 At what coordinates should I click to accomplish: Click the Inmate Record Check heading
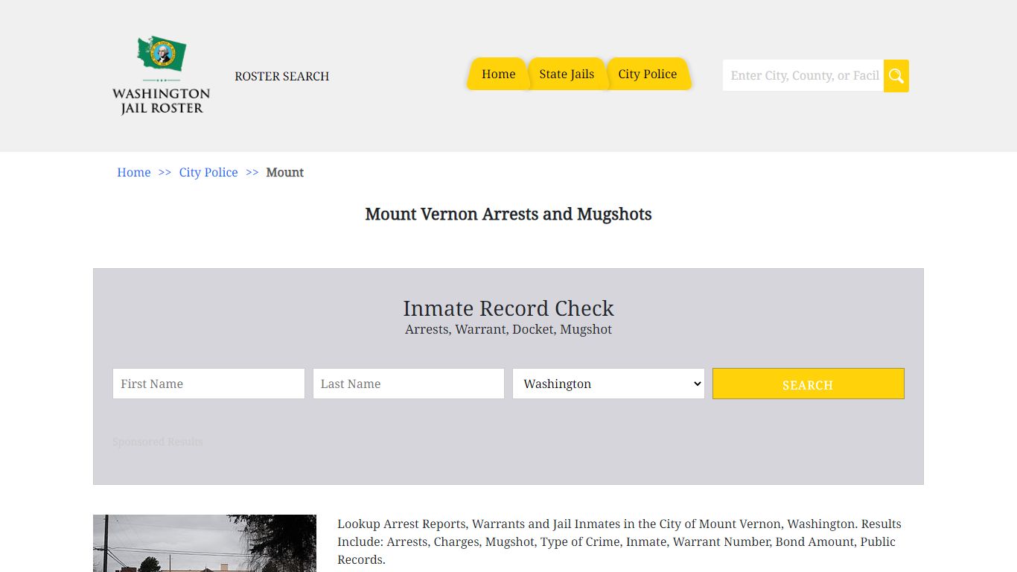coord(508,308)
